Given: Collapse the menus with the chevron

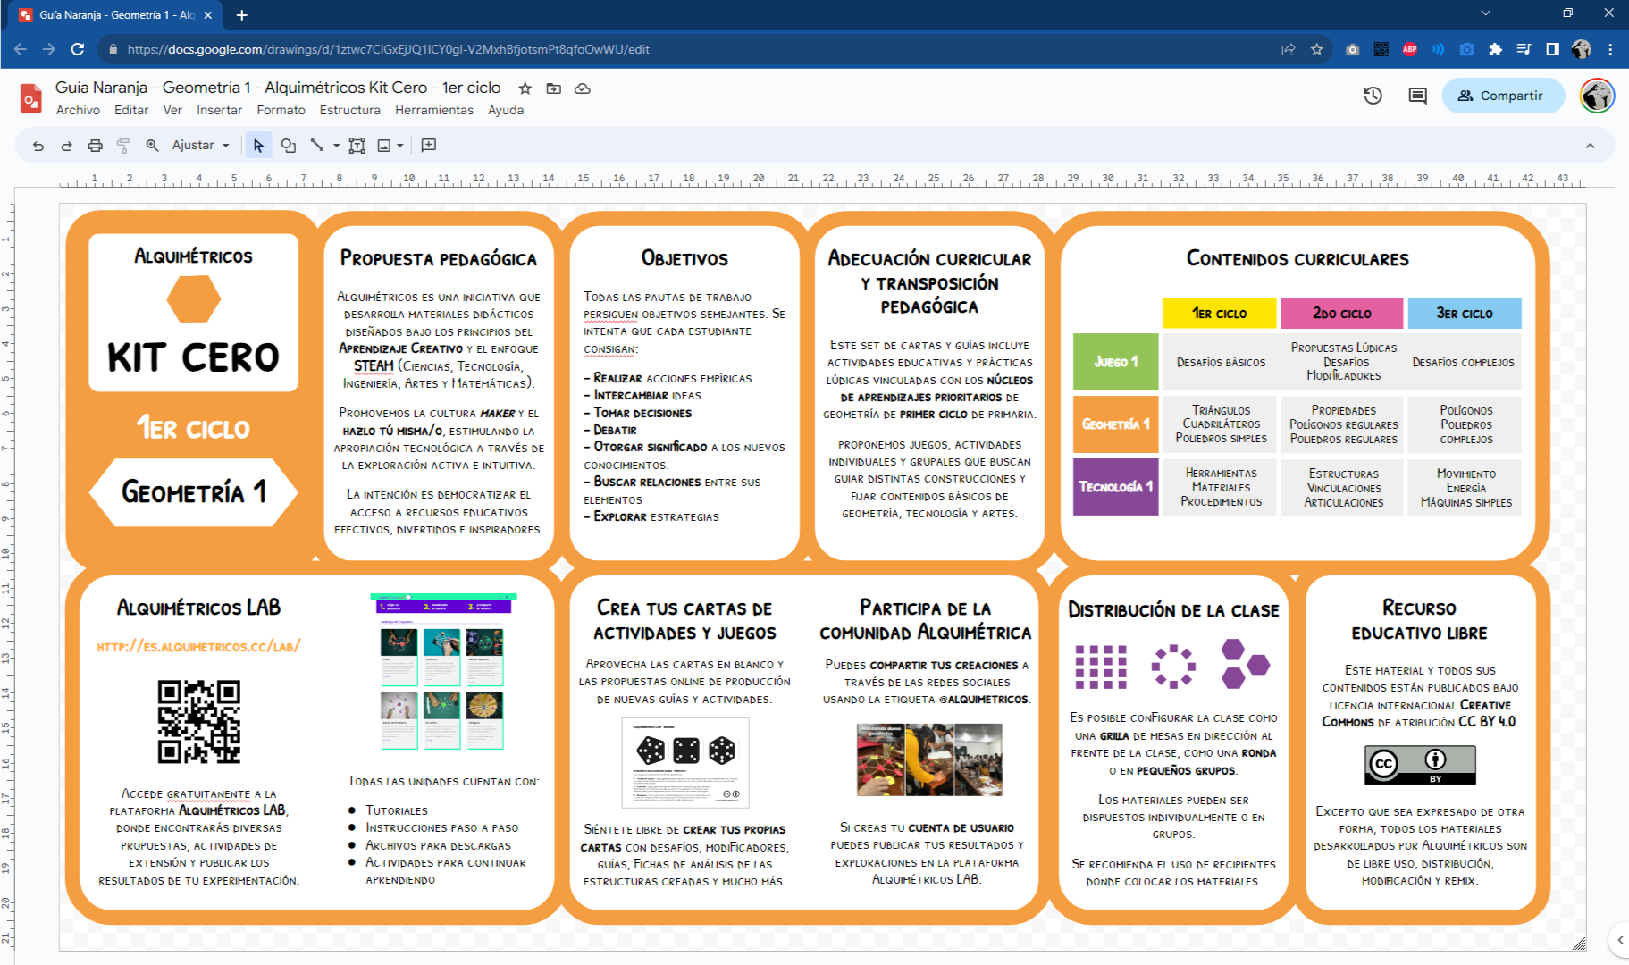Looking at the screenshot, I should 1590,146.
